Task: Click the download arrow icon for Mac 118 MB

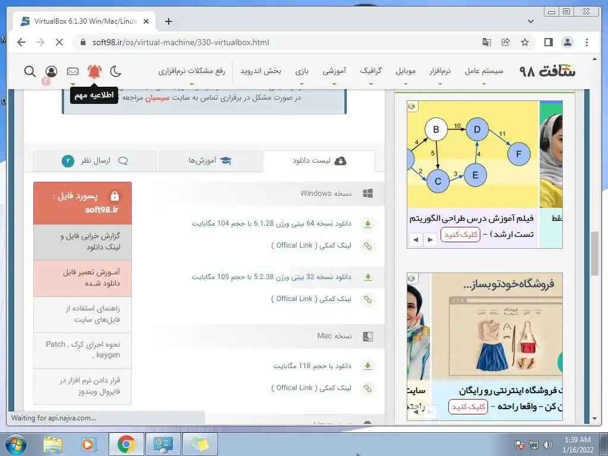Action: (368, 366)
